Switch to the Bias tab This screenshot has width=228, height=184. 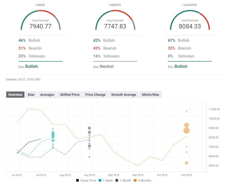[31, 95]
